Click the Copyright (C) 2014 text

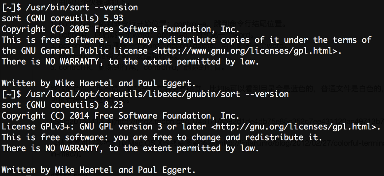click(x=46, y=116)
